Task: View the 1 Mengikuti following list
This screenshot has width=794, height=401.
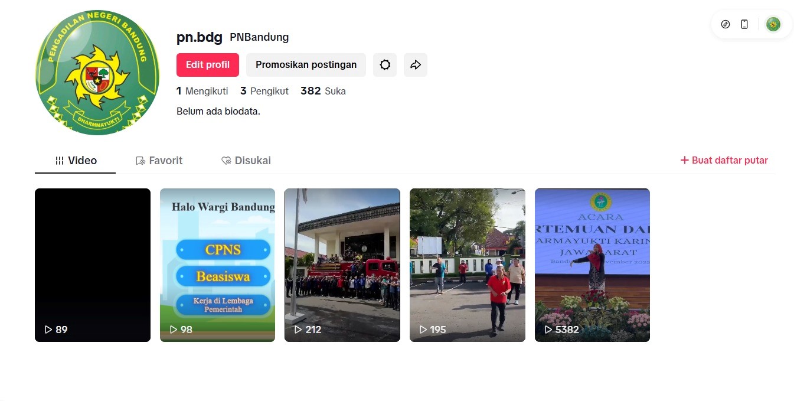Action: point(202,91)
